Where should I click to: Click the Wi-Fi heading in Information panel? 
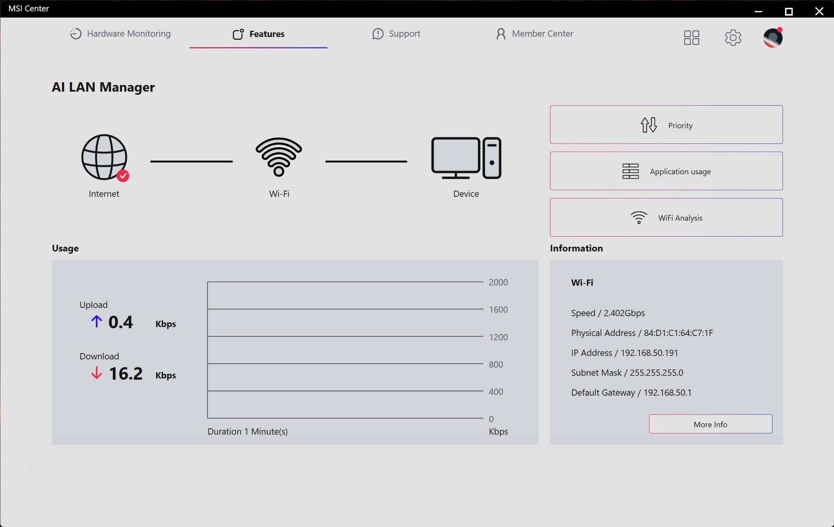point(582,283)
